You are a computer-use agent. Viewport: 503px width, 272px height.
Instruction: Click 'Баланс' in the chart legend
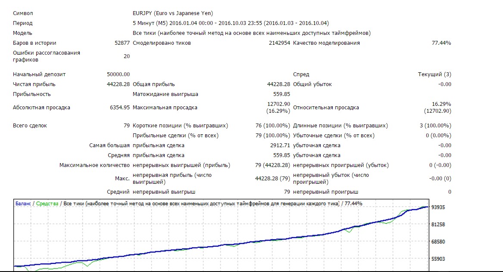[23, 203]
